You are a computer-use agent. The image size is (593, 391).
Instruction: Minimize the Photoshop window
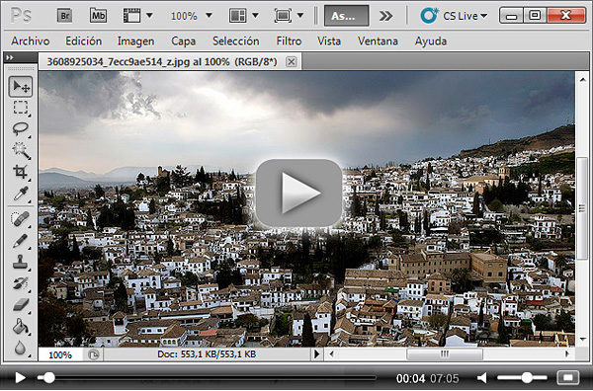click(x=511, y=16)
